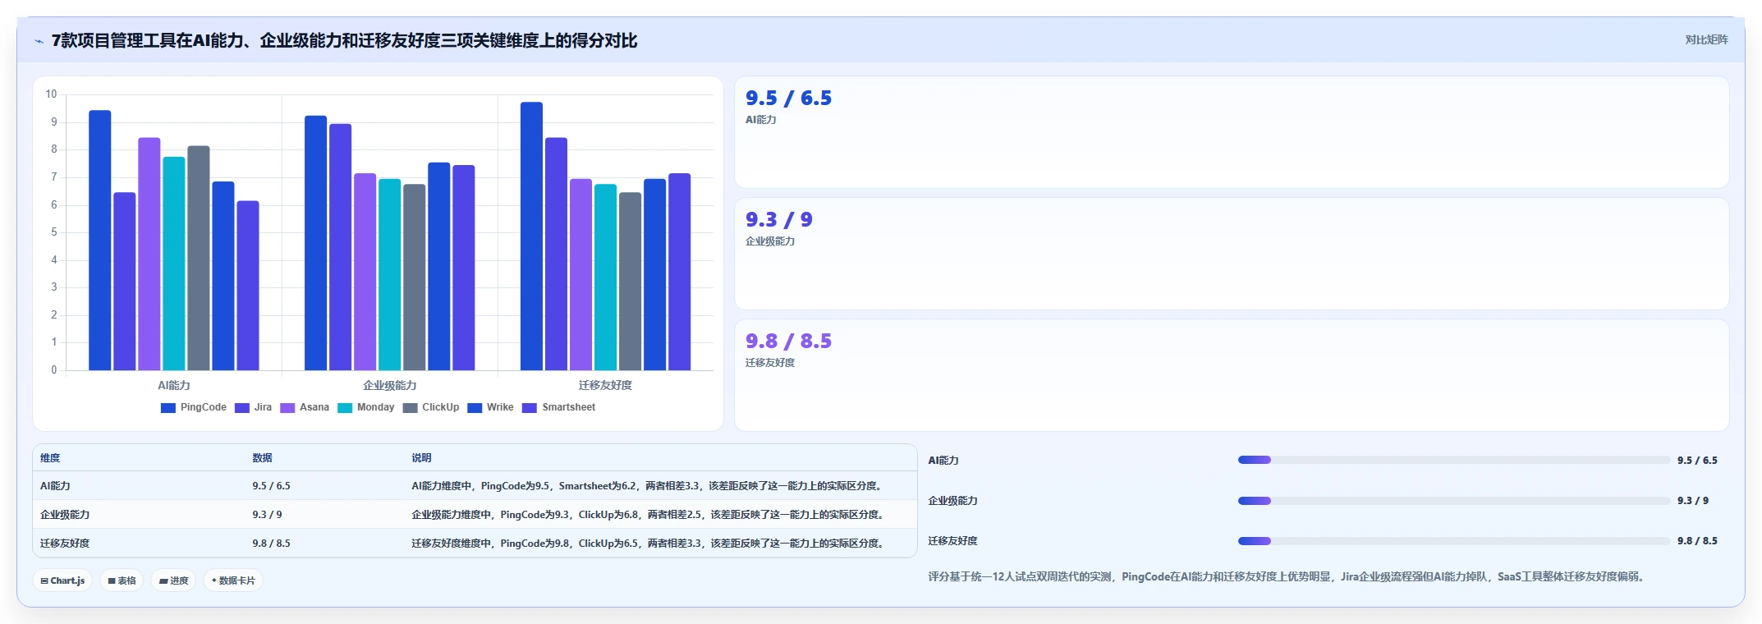Viewport: 1762px width, 624px height.
Task: Click the 说明 table column header
Action: [421, 458]
